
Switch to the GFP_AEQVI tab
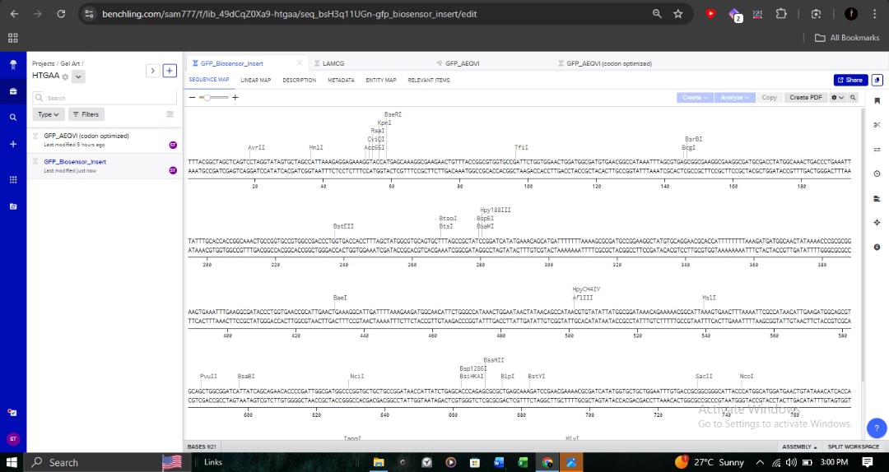pos(462,63)
